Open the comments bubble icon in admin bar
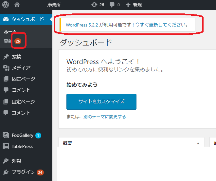216x181 pixels. (112, 5)
